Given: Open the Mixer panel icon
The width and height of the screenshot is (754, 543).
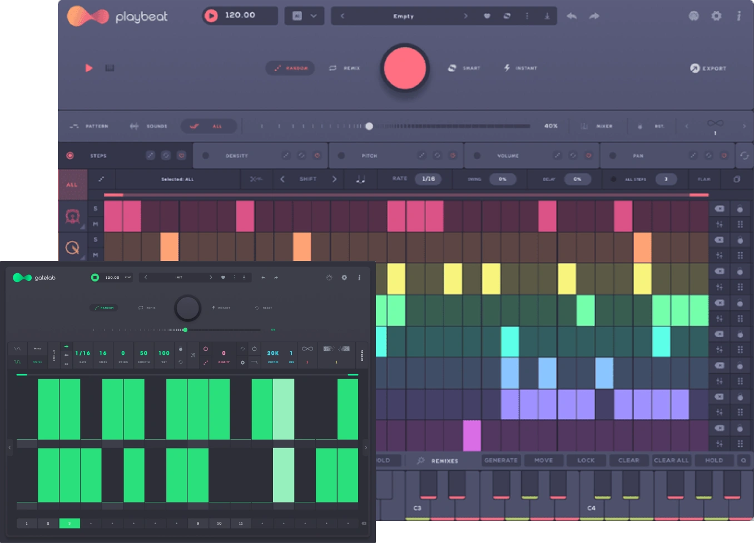Looking at the screenshot, I should coord(584,126).
